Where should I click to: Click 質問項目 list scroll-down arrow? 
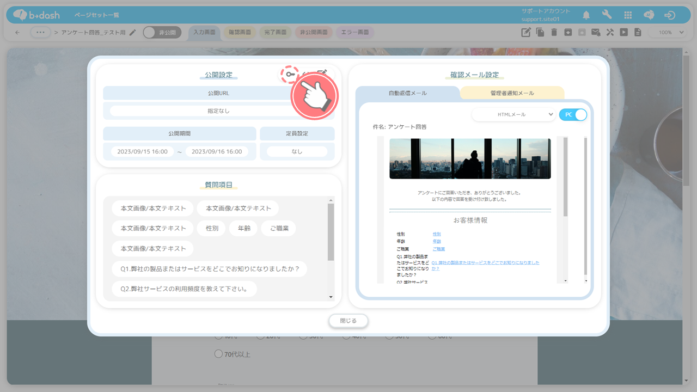tap(331, 297)
